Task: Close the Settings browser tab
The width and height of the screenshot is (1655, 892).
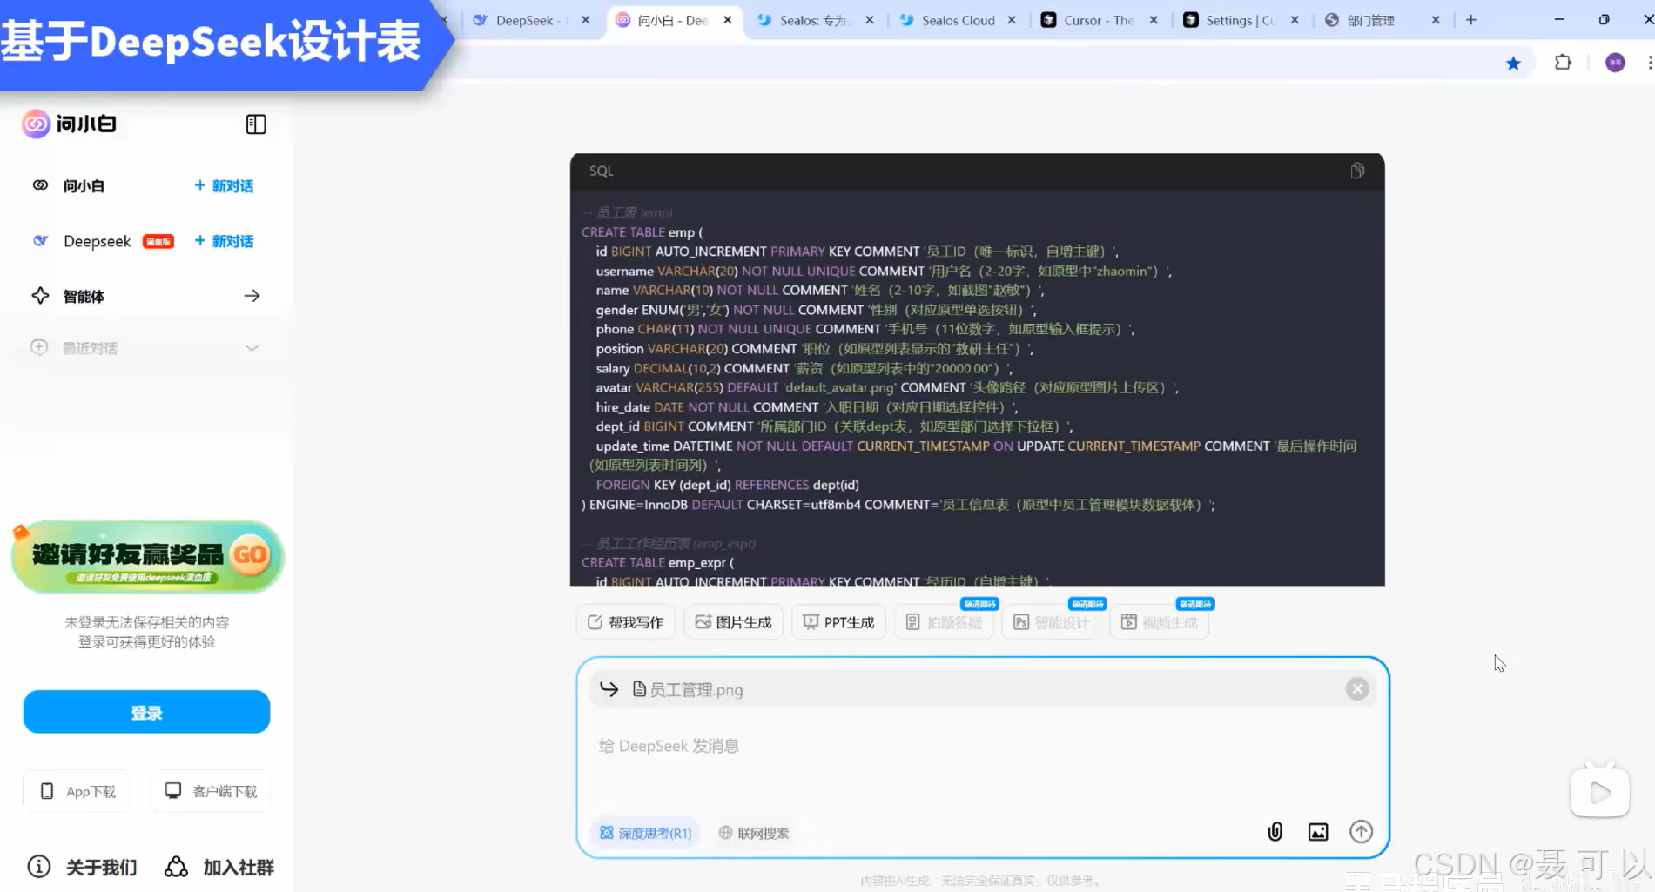Action: coord(1295,20)
